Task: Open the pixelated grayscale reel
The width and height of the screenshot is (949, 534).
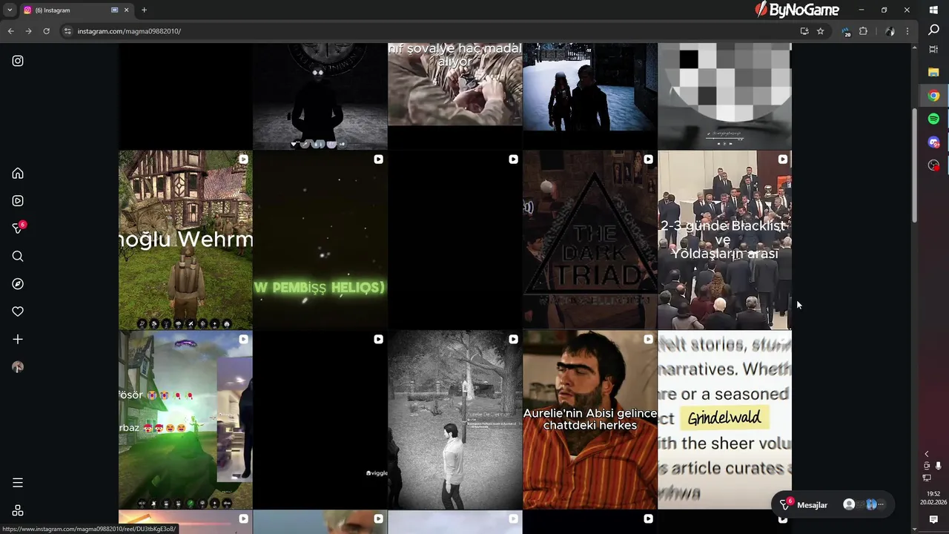Action: click(x=724, y=96)
